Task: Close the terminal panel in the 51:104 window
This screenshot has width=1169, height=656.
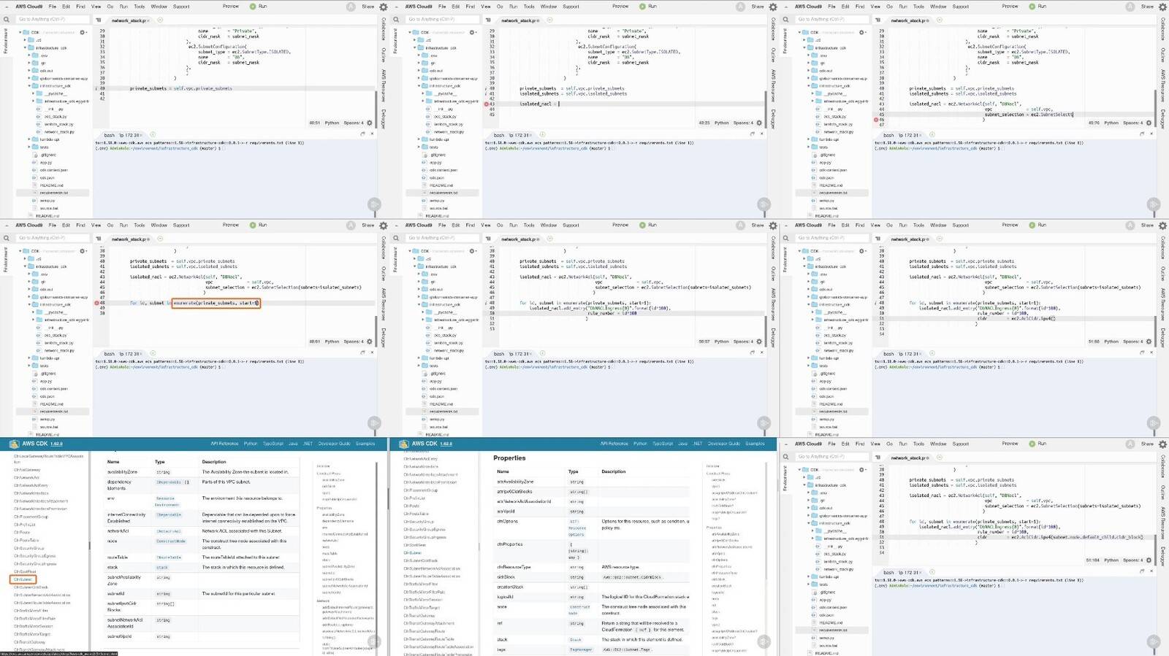Action: point(1151,571)
